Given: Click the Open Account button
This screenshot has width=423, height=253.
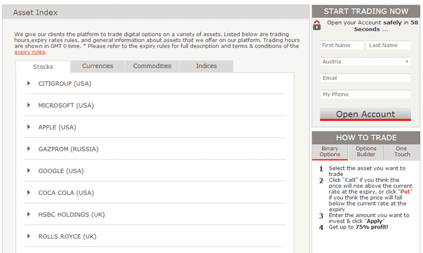Looking at the screenshot, I should click(x=365, y=114).
